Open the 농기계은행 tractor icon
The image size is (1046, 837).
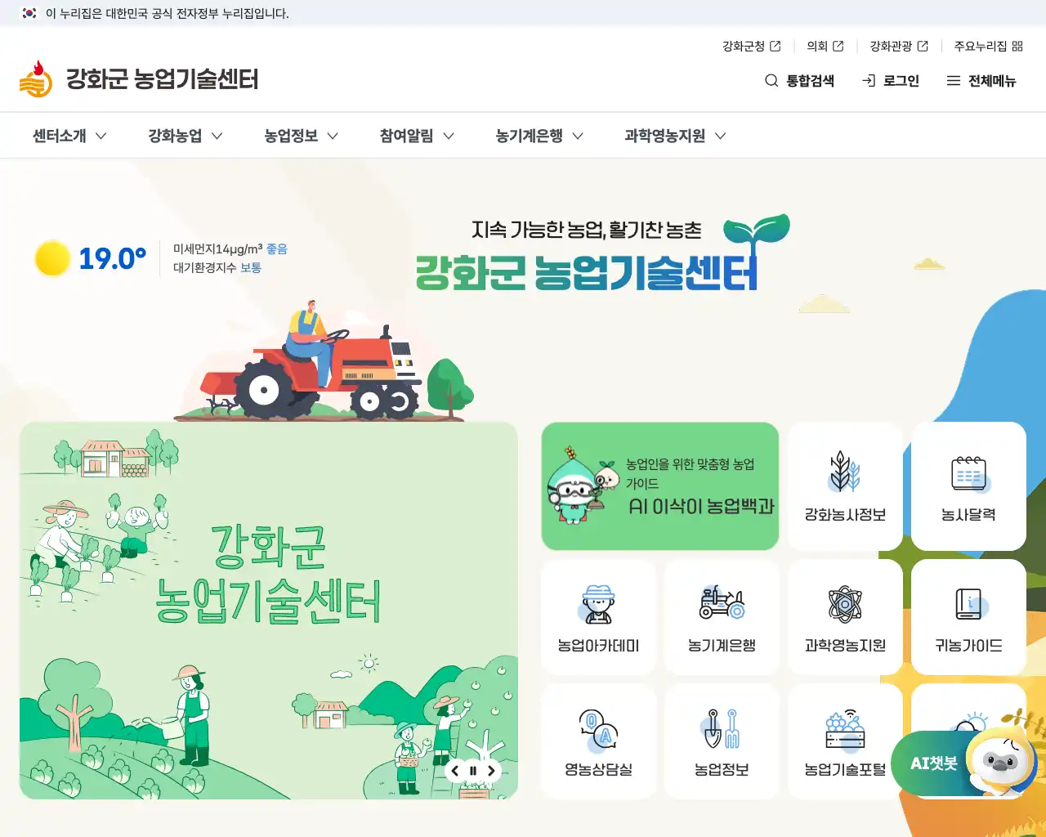(722, 603)
